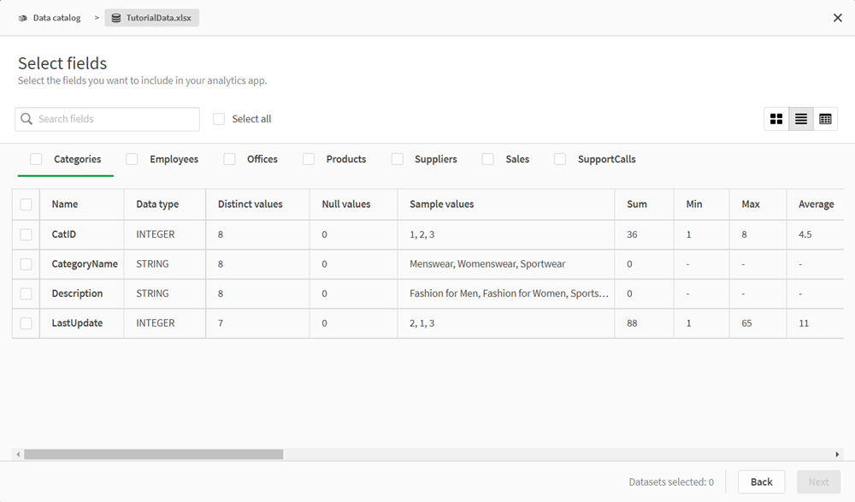Tick the LastUpdate field checkbox

(26, 323)
